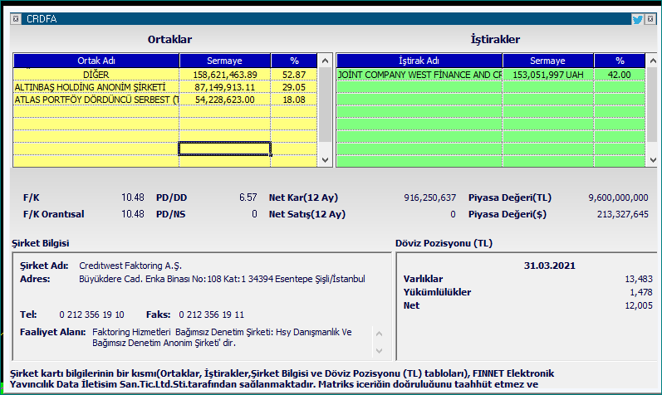Click the PD/DD value 6.57
The width and height of the screenshot is (662, 395).
(248, 197)
